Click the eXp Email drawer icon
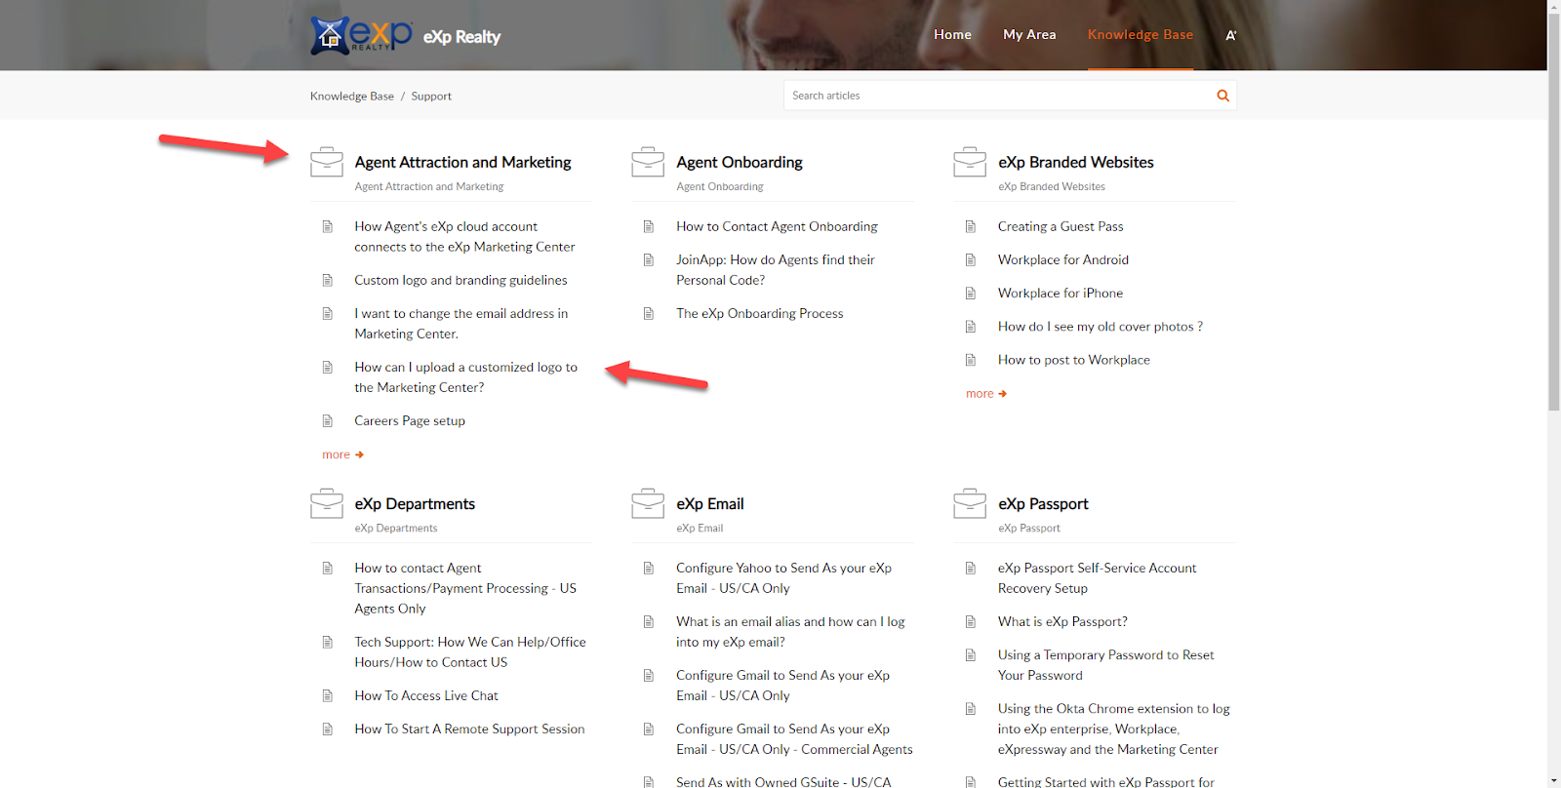 point(648,503)
